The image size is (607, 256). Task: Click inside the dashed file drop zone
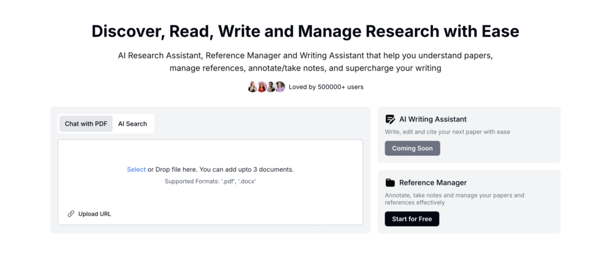click(210, 182)
